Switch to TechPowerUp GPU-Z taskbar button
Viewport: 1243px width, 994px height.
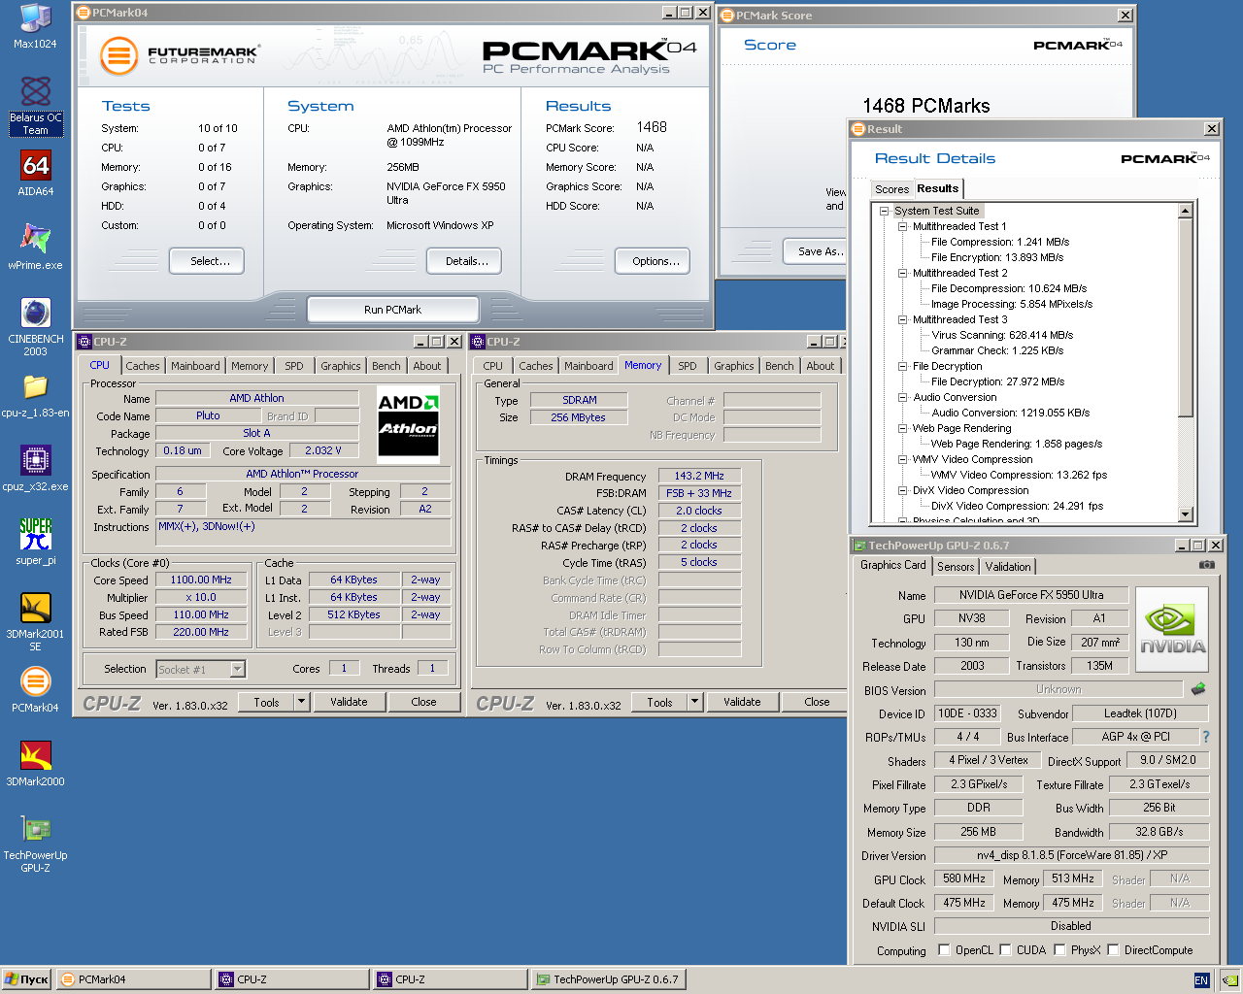(610, 979)
